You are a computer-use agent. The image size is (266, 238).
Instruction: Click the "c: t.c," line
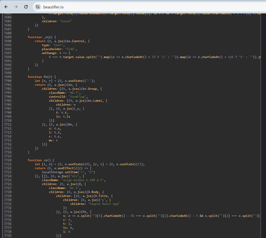pyautogui.click(x=55, y=136)
